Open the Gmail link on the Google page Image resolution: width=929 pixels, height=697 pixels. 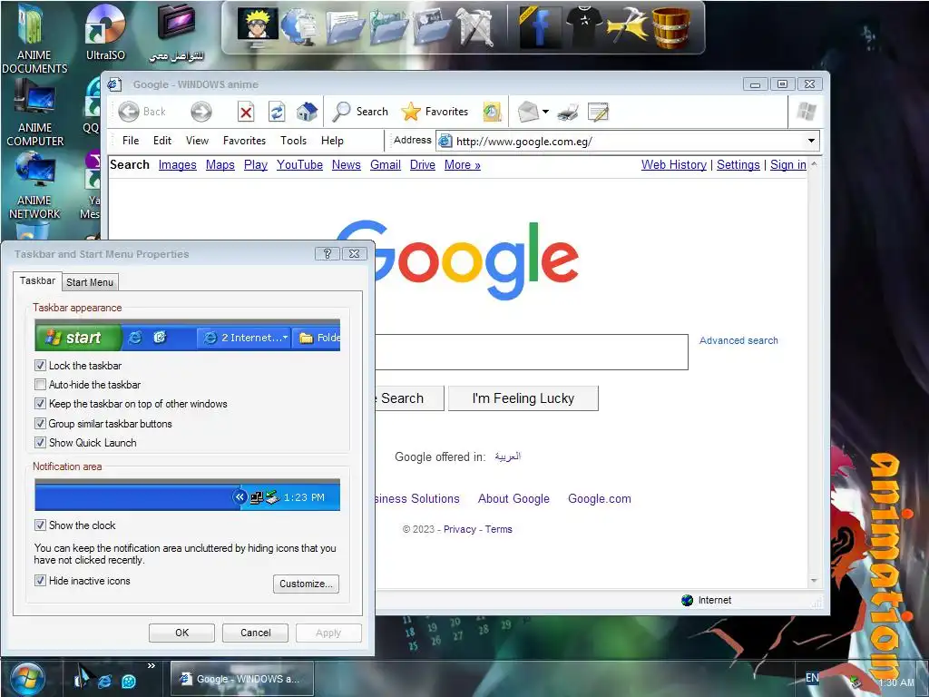(x=385, y=165)
